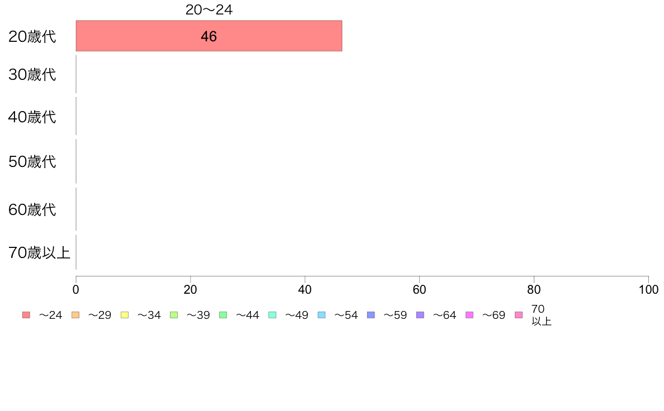Click the 100 tick on the axis

tap(648, 289)
